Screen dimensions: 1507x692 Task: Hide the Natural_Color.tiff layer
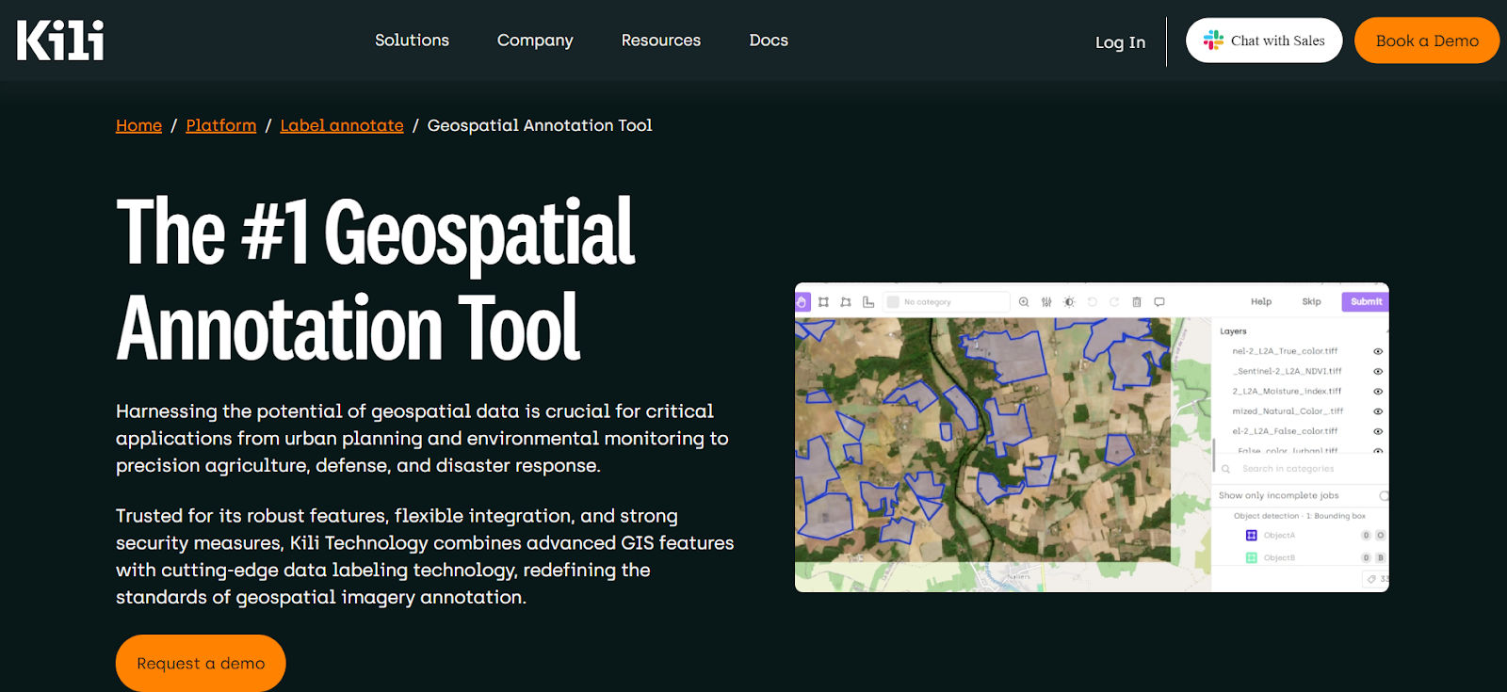pos(1378,411)
